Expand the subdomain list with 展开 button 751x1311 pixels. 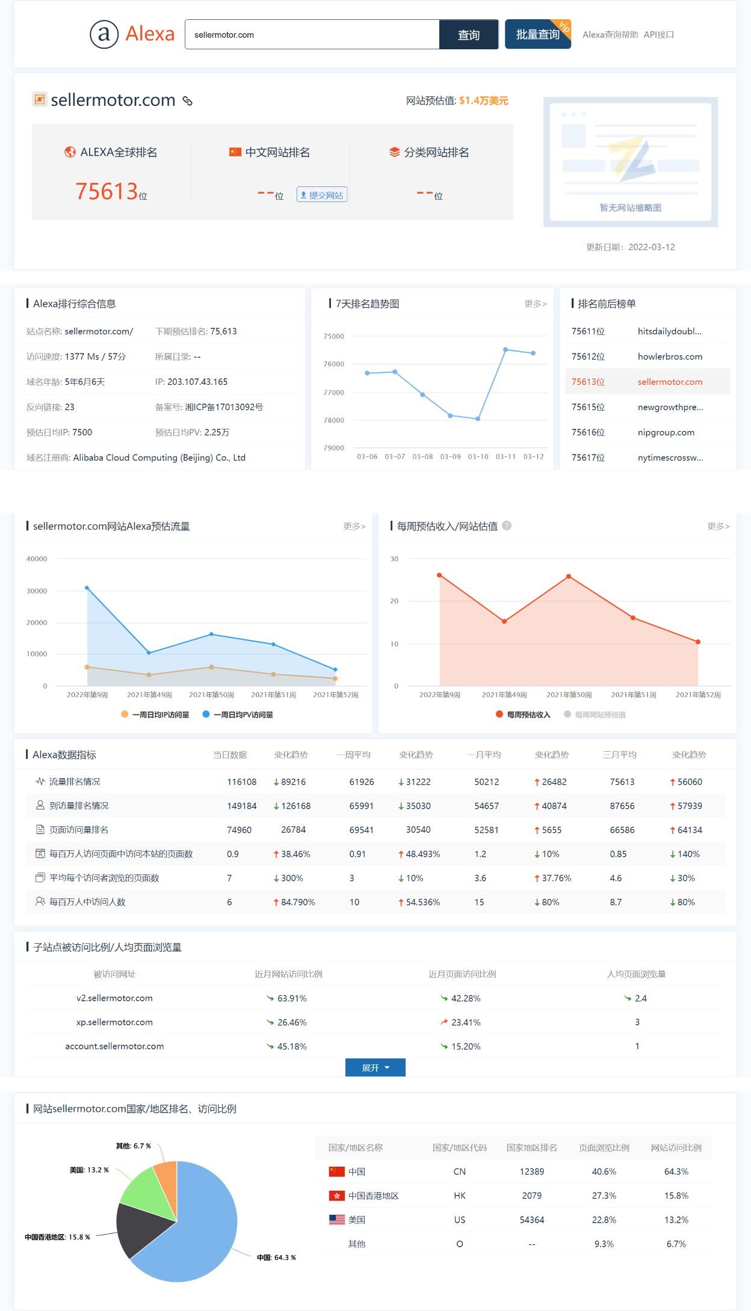tap(375, 1067)
